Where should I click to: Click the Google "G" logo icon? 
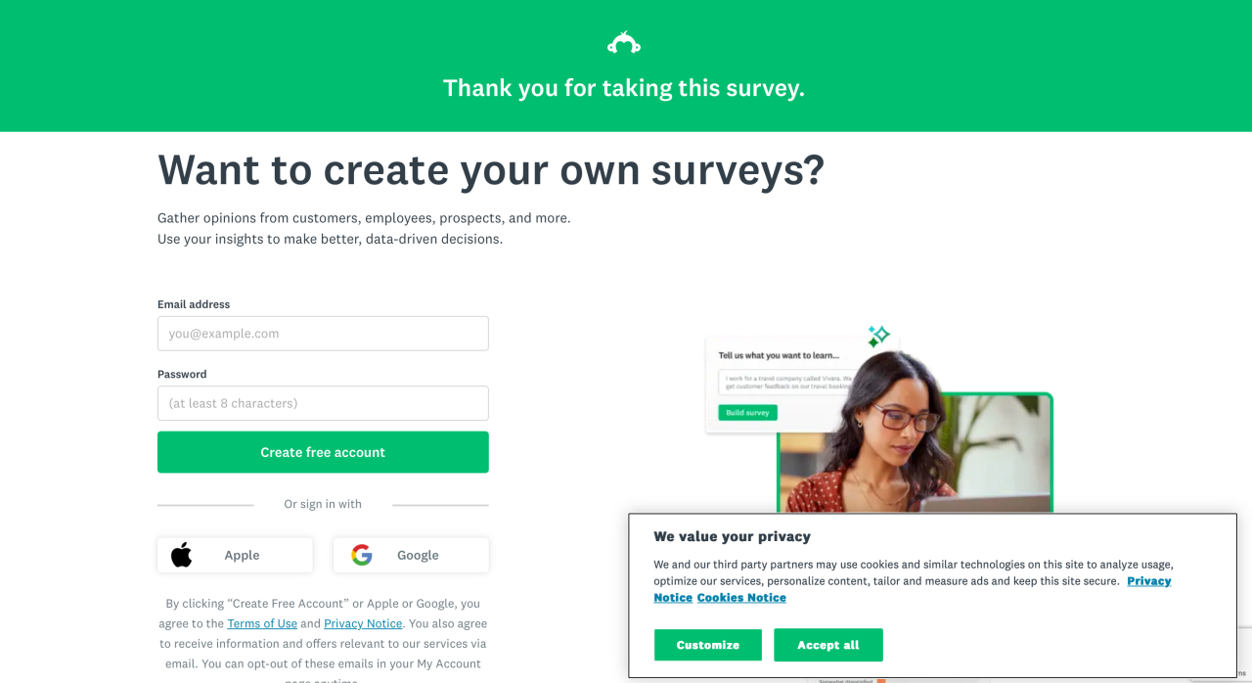[x=362, y=555]
